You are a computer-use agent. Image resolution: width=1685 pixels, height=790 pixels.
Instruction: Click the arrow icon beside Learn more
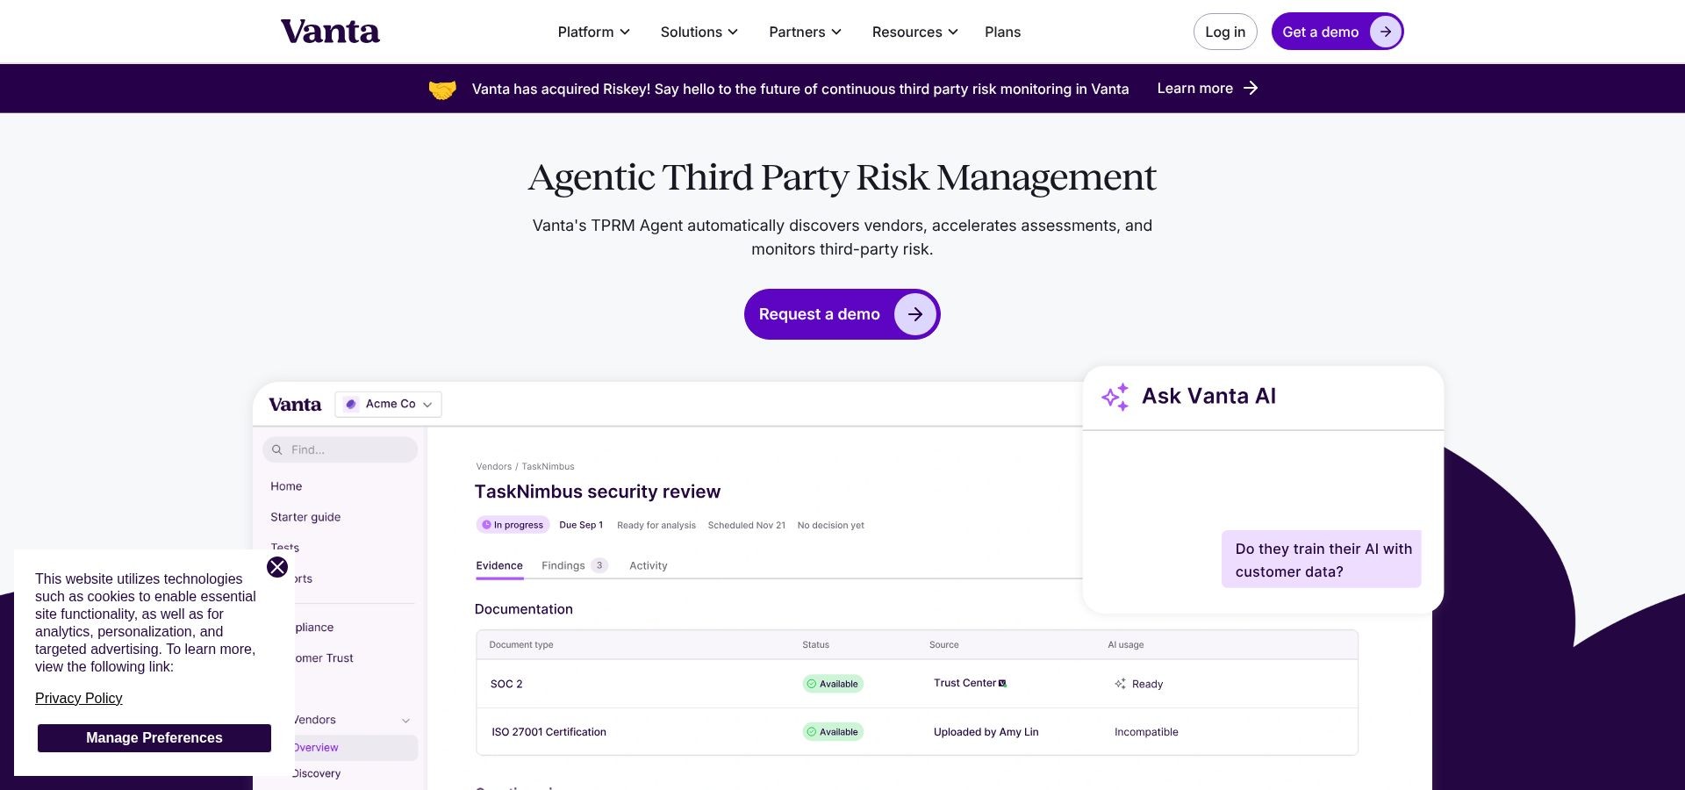(x=1251, y=88)
